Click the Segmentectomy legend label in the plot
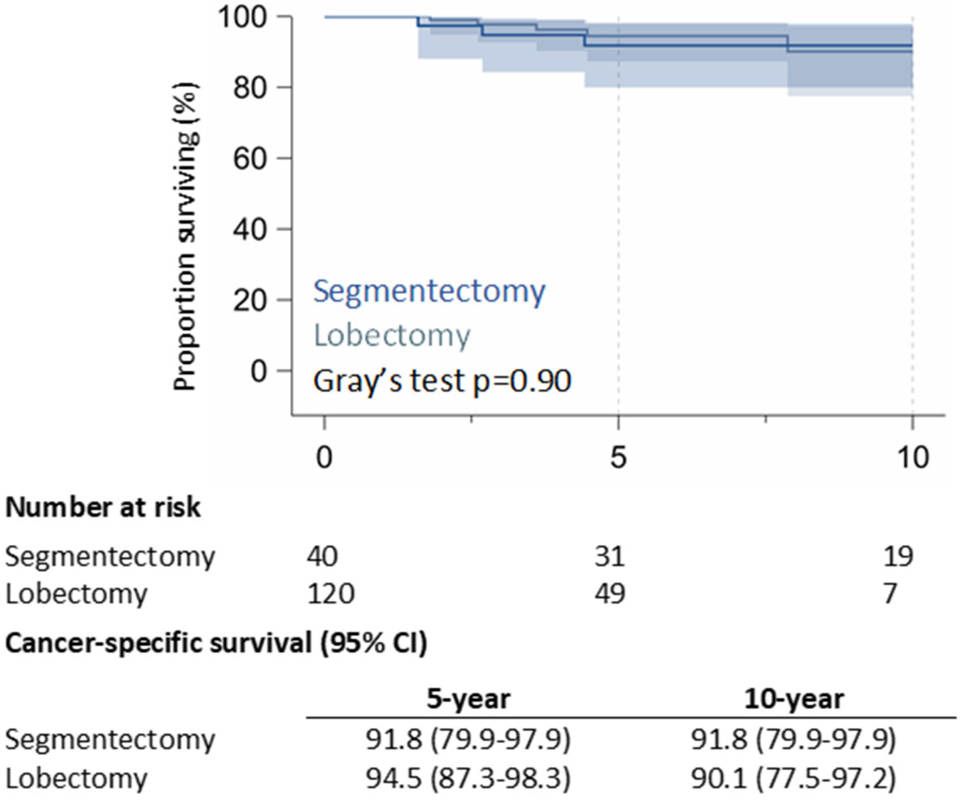 point(429,291)
